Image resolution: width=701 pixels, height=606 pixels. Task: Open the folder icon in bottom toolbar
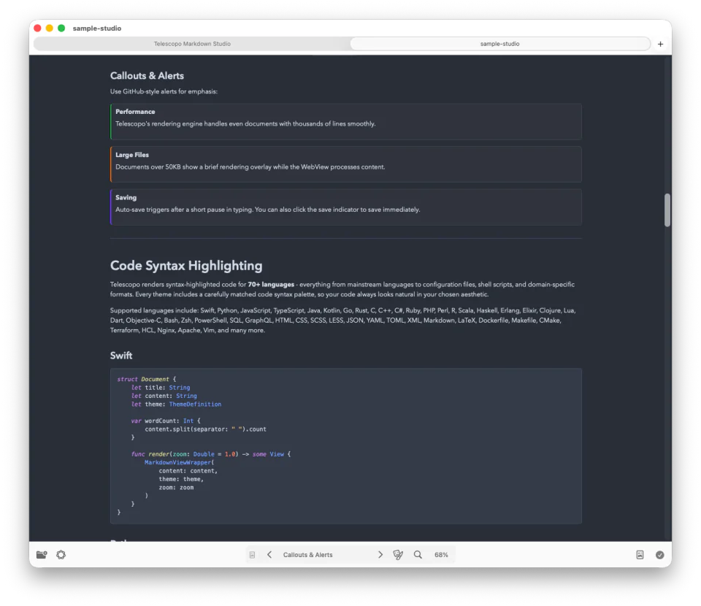[42, 555]
